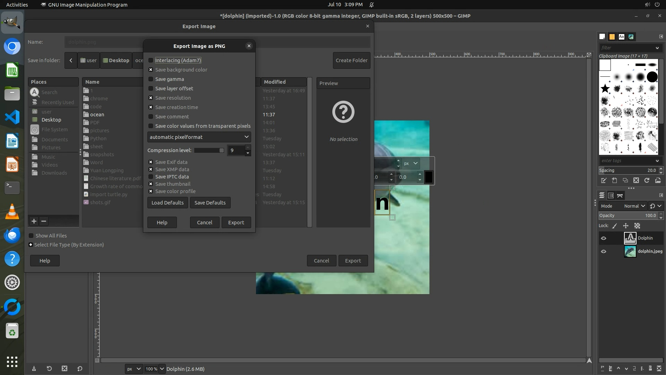Toggle lock alpha channel icon
Image resolution: width=666 pixels, height=375 pixels.
pos(637,226)
